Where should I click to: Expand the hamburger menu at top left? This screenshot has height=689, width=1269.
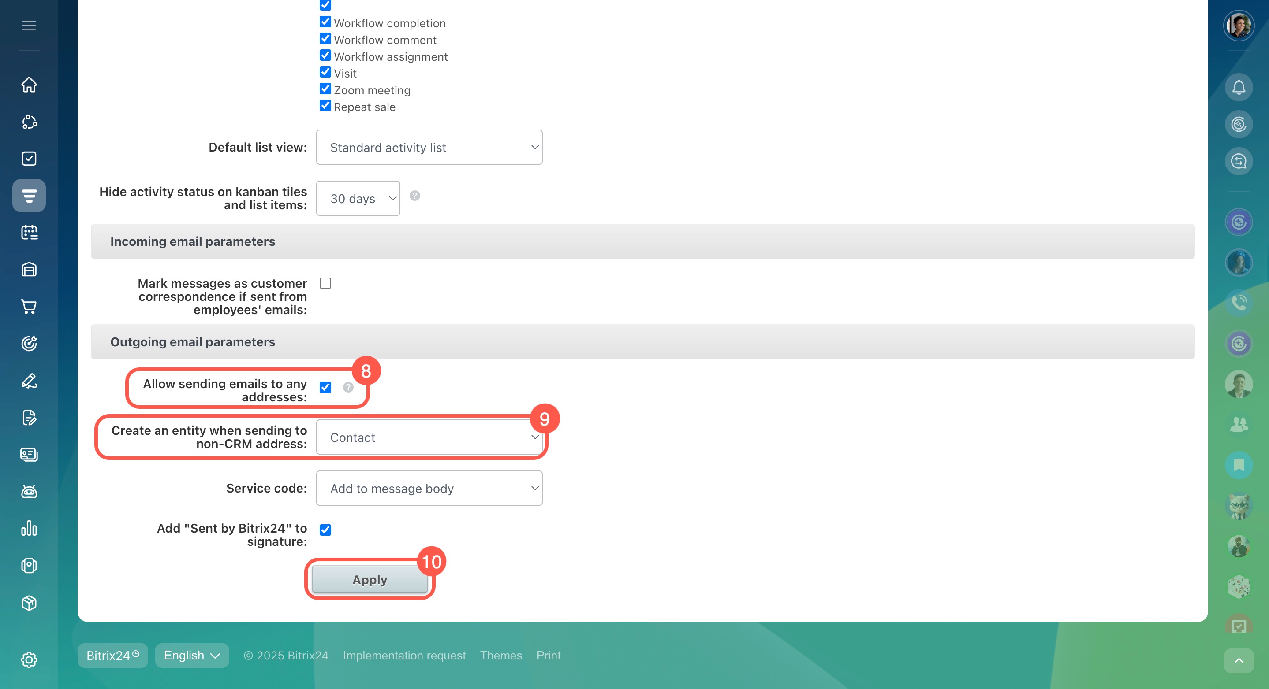(29, 26)
